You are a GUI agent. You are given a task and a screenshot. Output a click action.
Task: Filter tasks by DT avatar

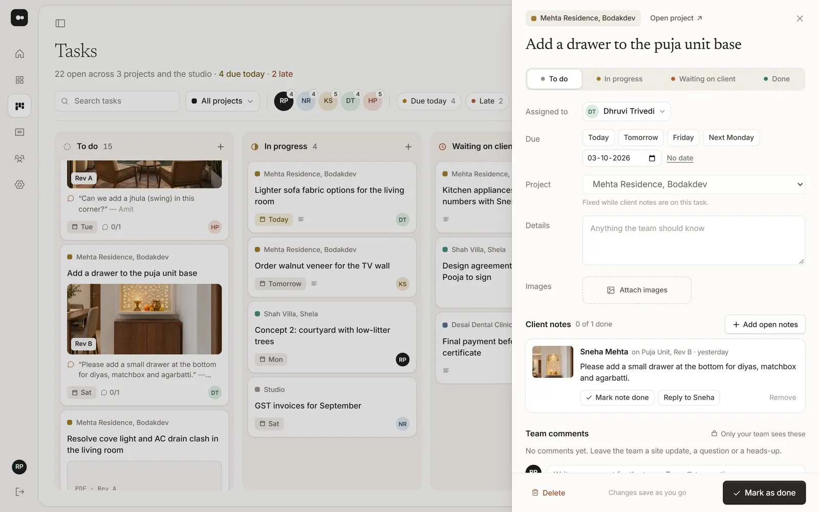[x=350, y=101]
